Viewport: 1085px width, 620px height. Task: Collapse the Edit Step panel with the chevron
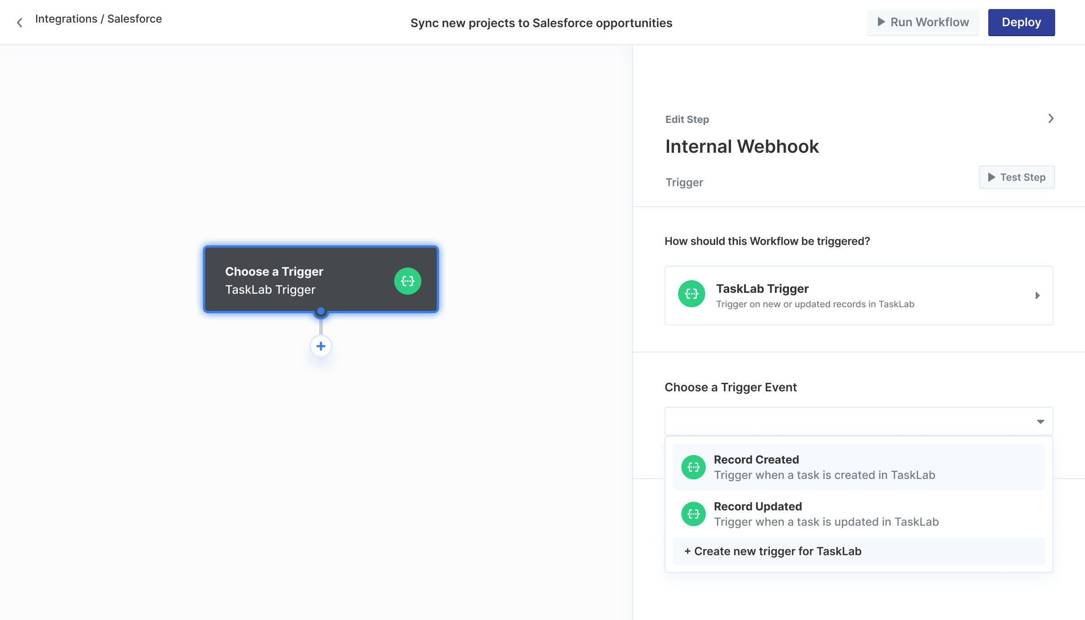pyautogui.click(x=1051, y=119)
